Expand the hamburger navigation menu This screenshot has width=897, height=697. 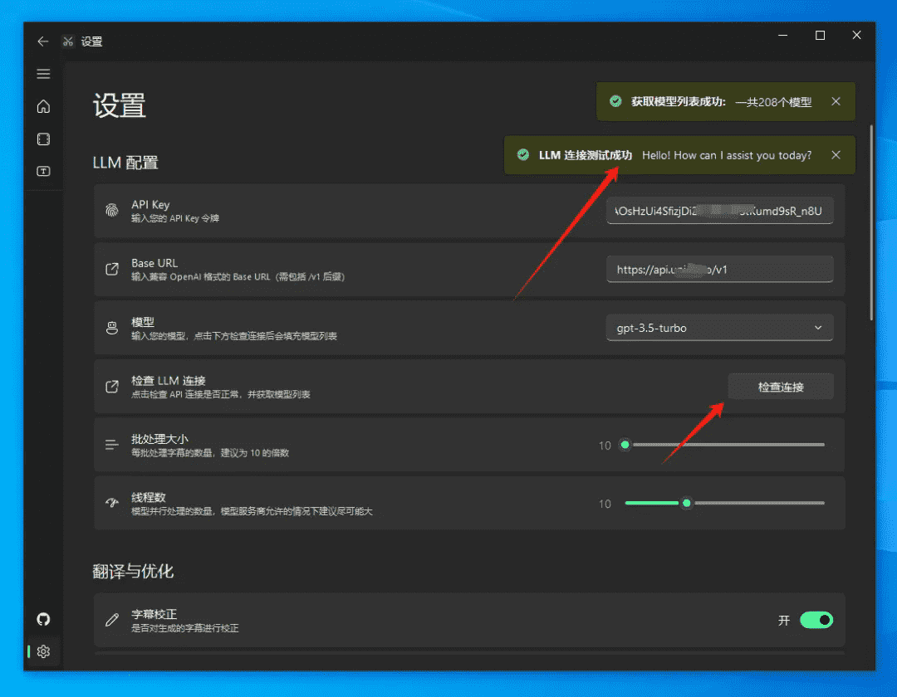click(43, 74)
